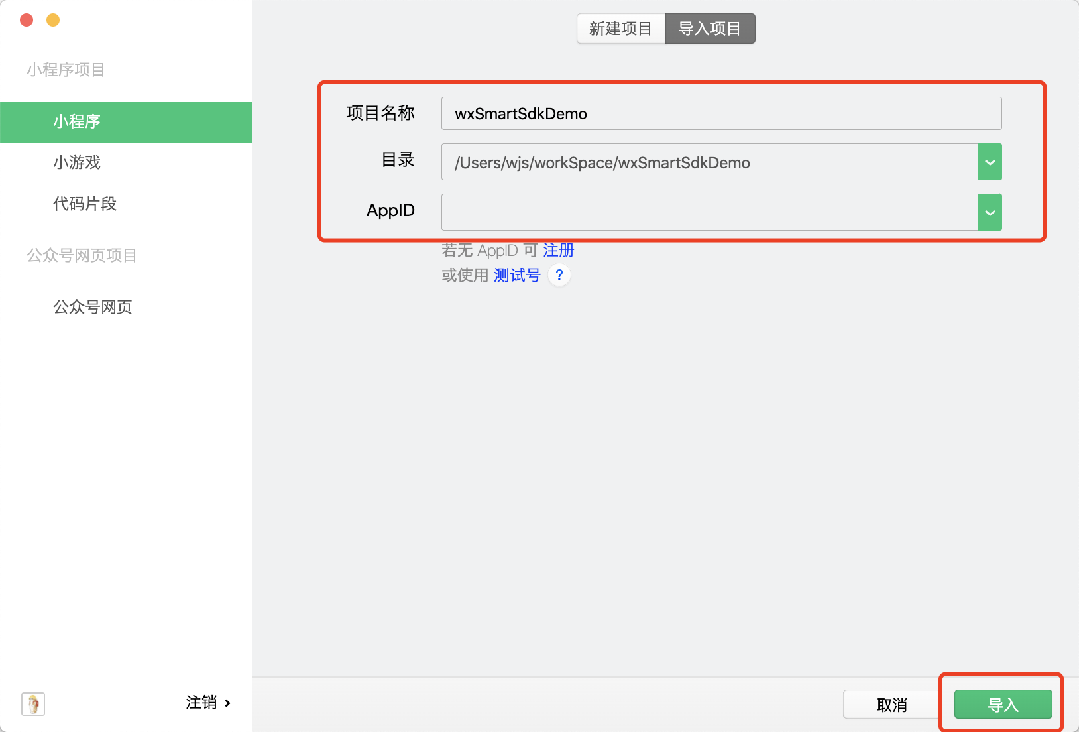The image size is (1079, 732).
Task: Switch to the 新建项目 tab
Action: coord(621,29)
